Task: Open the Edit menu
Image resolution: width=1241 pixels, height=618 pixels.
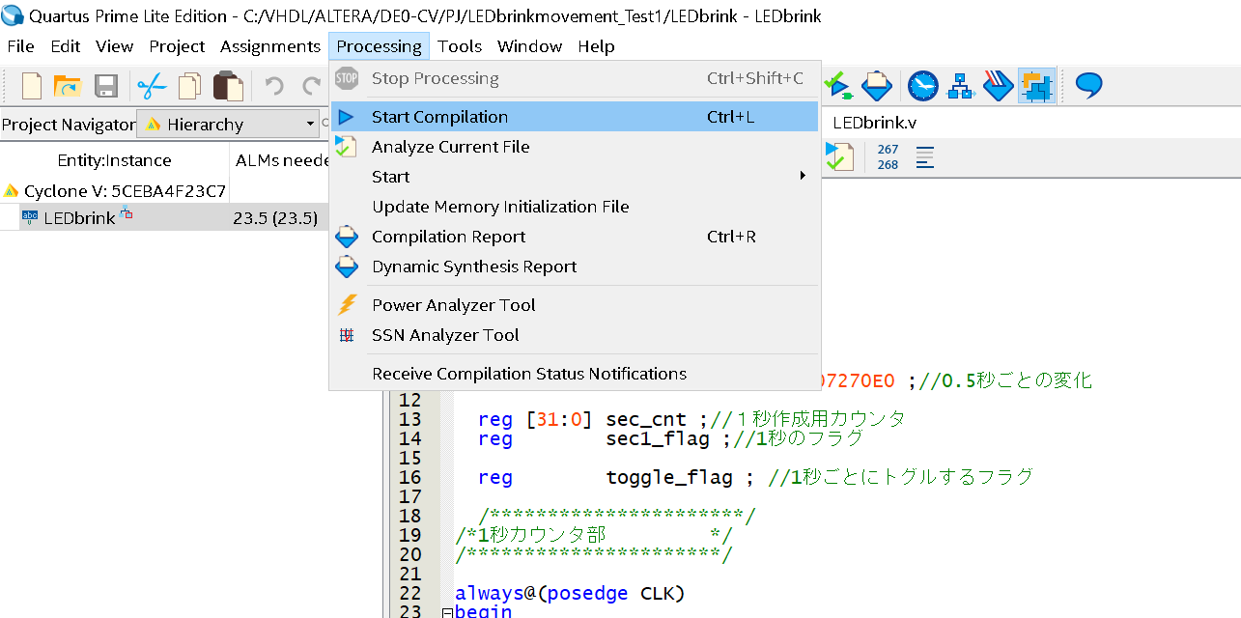Action: click(x=66, y=46)
